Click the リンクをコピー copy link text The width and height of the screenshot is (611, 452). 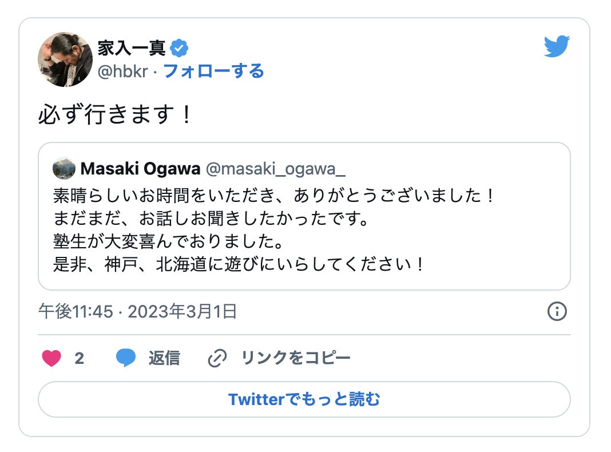(295, 359)
